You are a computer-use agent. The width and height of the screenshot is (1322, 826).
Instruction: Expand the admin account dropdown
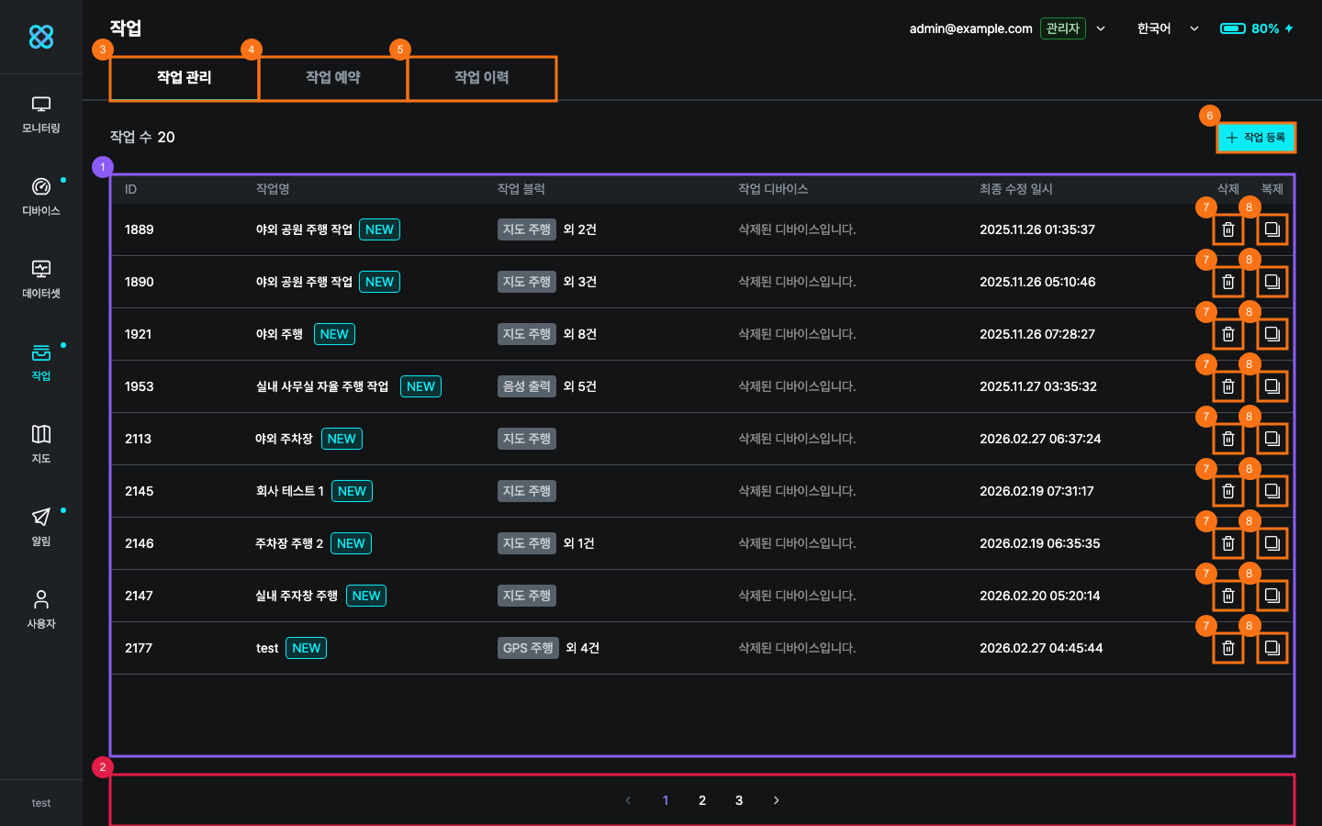[x=1101, y=28]
